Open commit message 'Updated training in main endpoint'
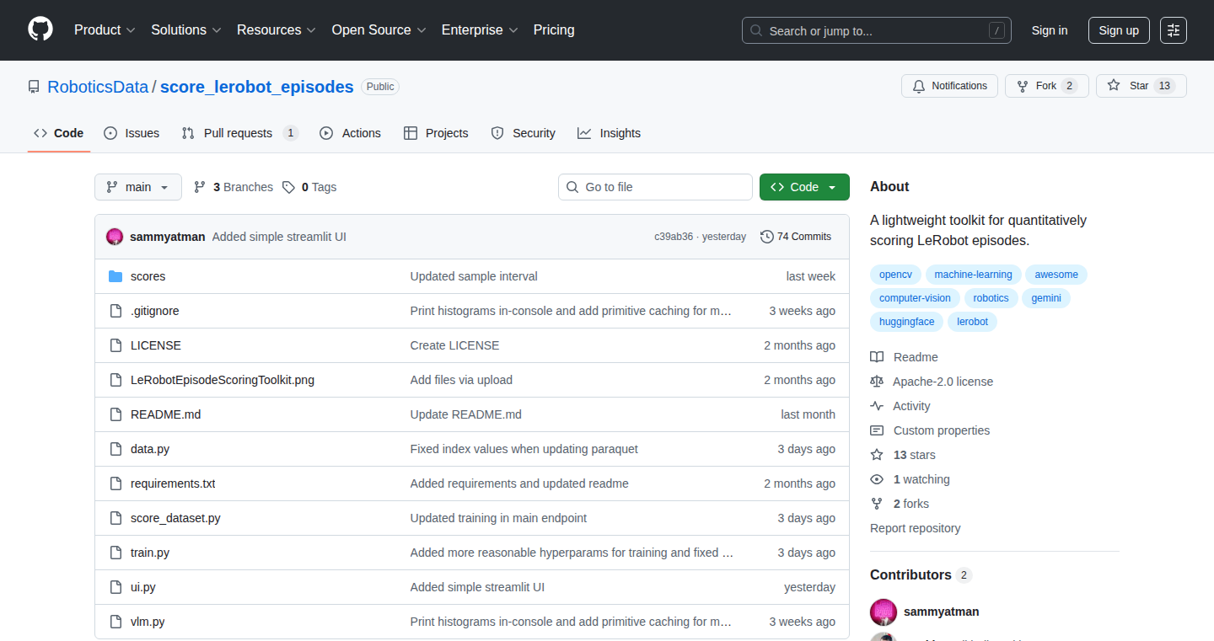The height and width of the screenshot is (641, 1214). pos(499,518)
